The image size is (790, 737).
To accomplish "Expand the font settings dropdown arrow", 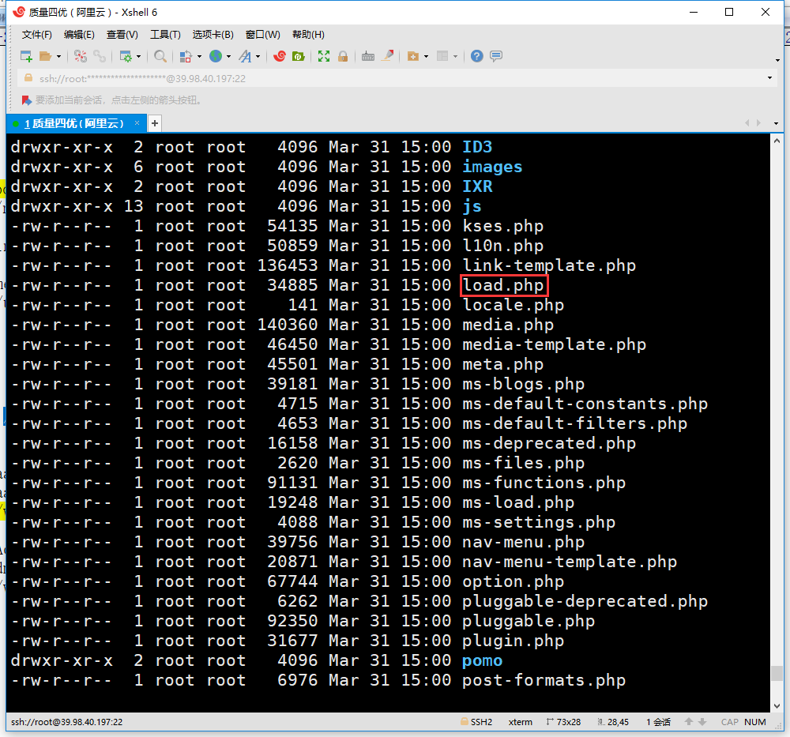I will [258, 57].
